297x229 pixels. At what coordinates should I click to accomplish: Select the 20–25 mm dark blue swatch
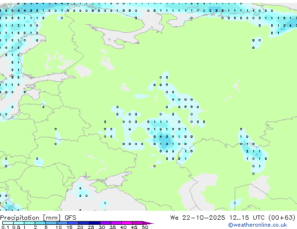coord(83,223)
